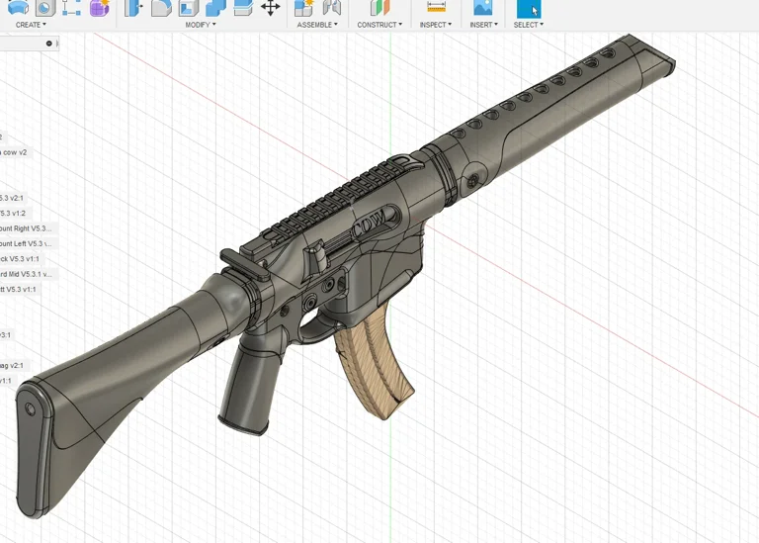Activate the Move/Copy arrows tool

point(270,7)
